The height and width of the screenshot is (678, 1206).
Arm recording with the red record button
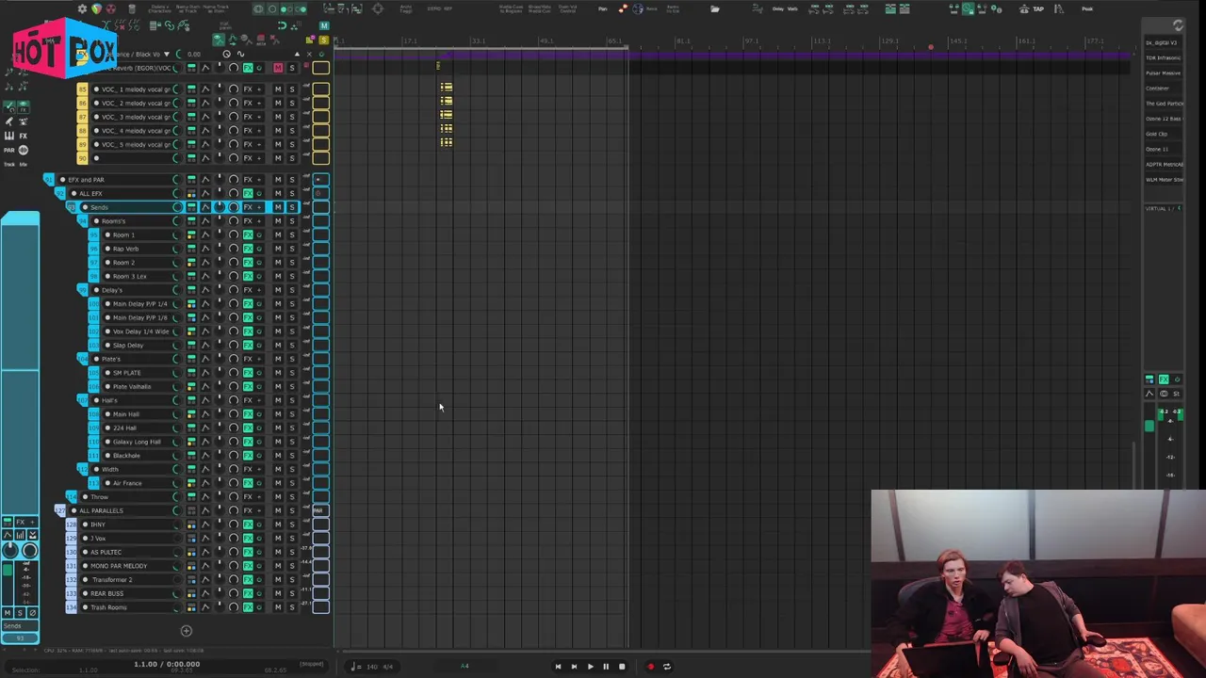[650, 667]
